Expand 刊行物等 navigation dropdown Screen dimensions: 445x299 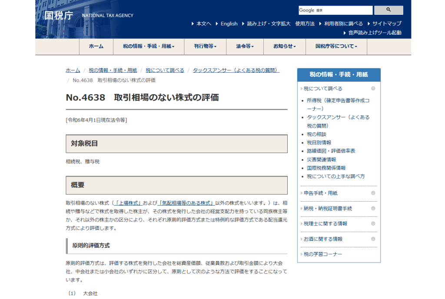[x=205, y=47]
